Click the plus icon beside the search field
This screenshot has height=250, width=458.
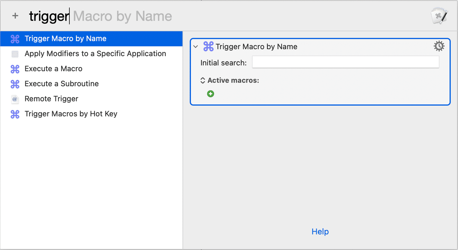coord(15,16)
